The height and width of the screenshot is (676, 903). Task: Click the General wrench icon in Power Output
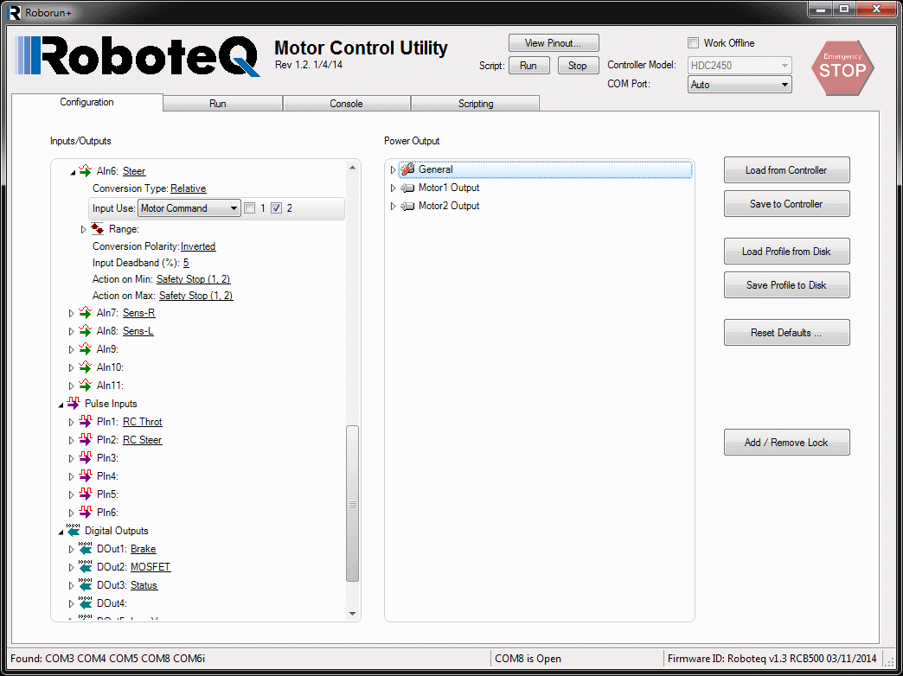pos(407,169)
